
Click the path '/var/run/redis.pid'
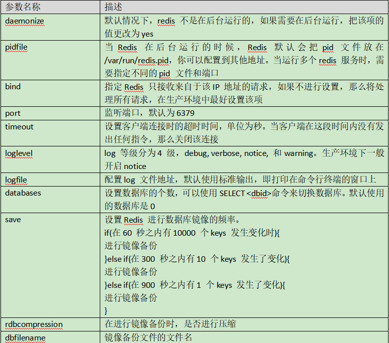(136, 60)
